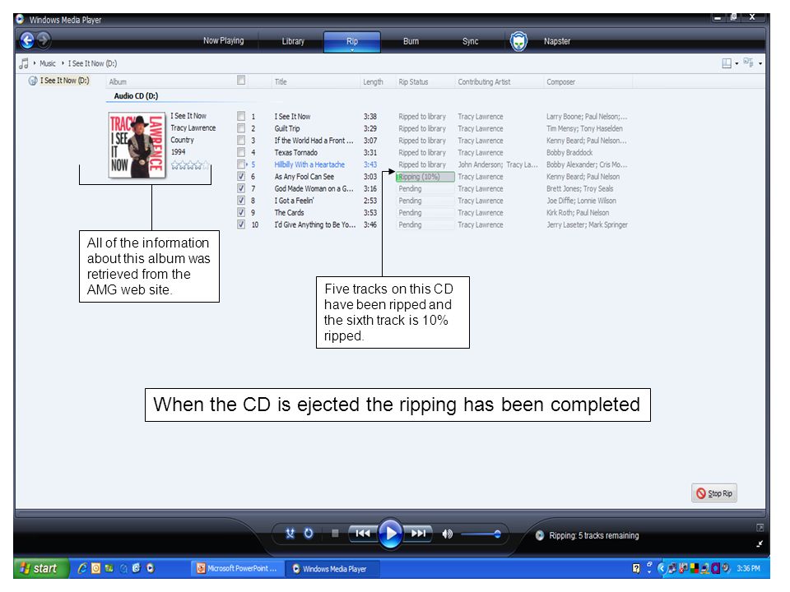Click the large Play button
The image size is (790, 592).
(390, 533)
